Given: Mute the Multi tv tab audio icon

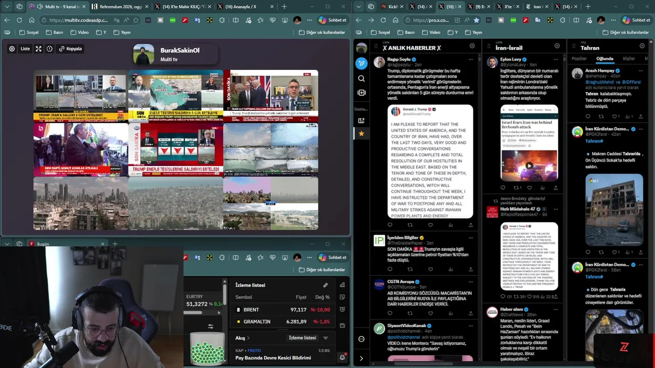Looking at the screenshot, I should pos(40,7).
